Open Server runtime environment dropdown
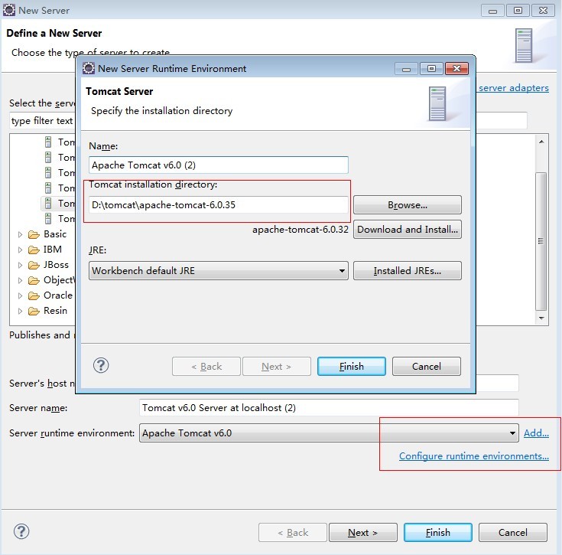Screen dimensions: 562x555 [x=329, y=433]
